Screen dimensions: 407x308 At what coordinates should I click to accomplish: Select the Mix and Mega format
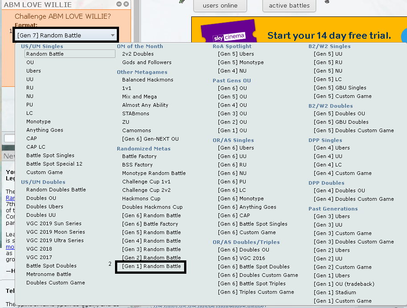140,97
